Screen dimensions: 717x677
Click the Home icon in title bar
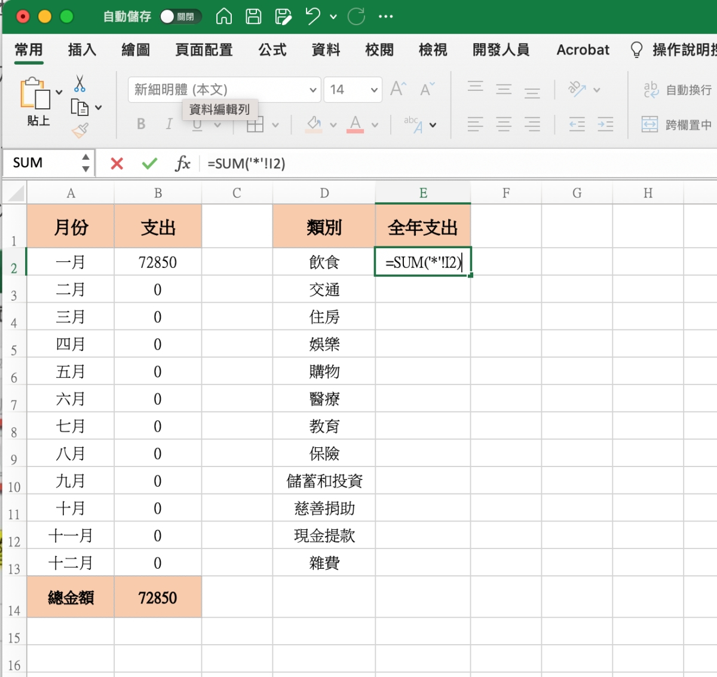(x=224, y=16)
